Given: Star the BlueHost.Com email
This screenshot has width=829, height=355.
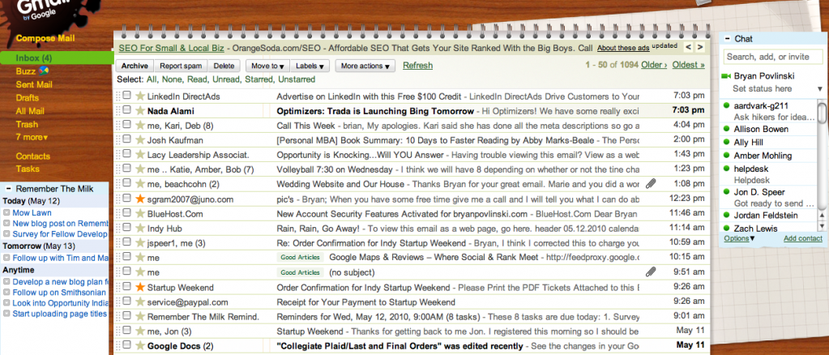Looking at the screenshot, I should click(x=140, y=214).
